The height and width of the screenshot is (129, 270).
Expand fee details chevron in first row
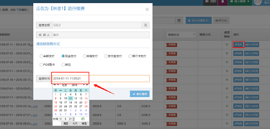pos(227,45)
